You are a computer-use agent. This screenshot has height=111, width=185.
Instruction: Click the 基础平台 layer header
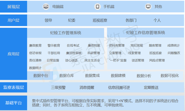[x=14, y=103]
